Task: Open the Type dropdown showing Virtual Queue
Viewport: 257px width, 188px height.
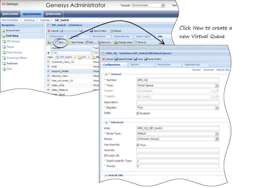Action: pyautogui.click(x=217, y=85)
